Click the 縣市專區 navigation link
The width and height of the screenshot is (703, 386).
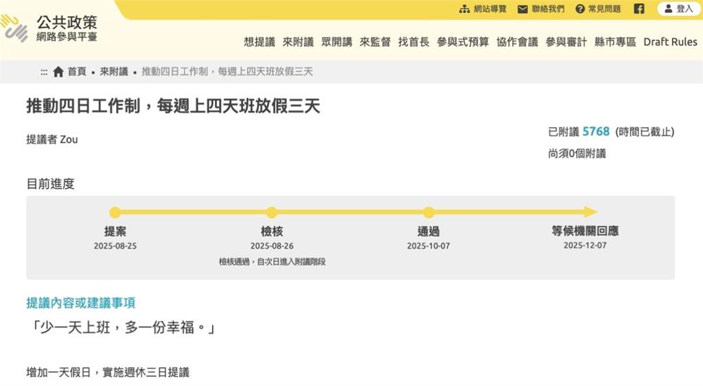[615, 42]
